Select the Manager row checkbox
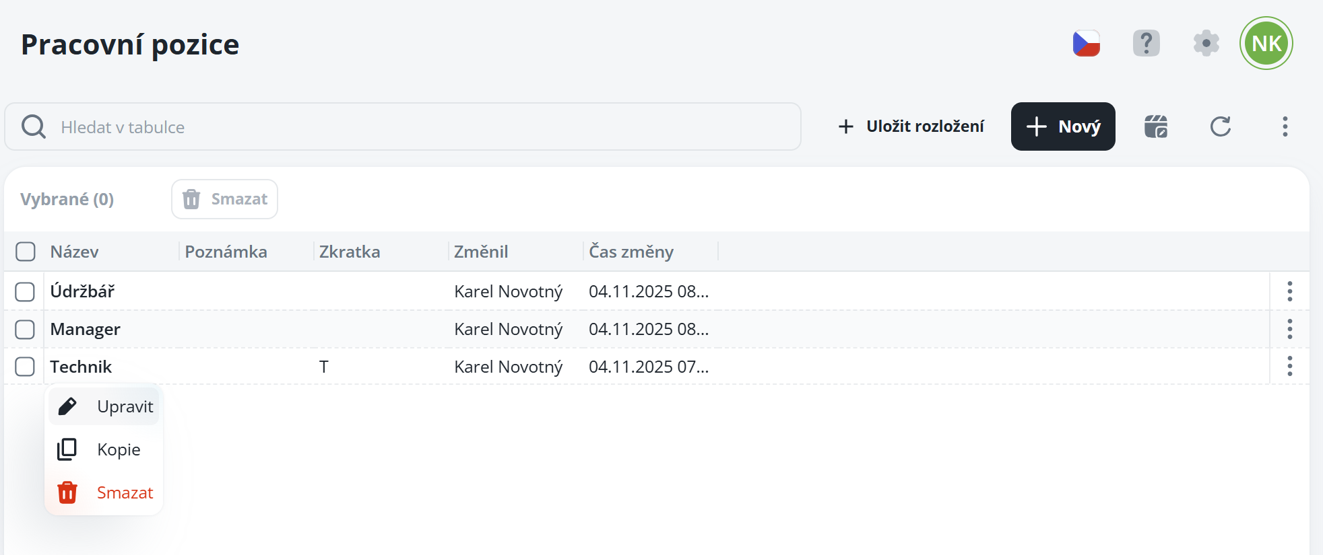The width and height of the screenshot is (1323, 555). click(x=25, y=329)
